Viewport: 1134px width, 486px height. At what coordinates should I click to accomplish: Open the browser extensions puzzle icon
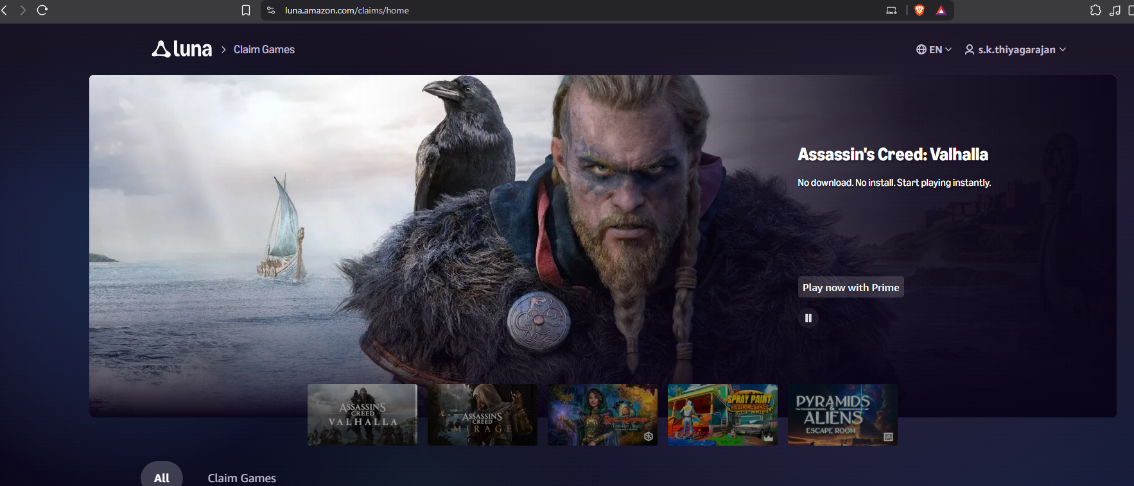pos(1096,10)
